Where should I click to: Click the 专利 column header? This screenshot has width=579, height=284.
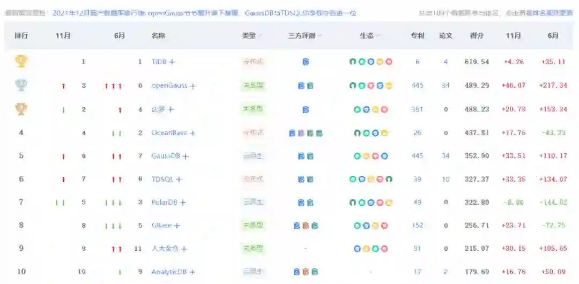pos(417,36)
